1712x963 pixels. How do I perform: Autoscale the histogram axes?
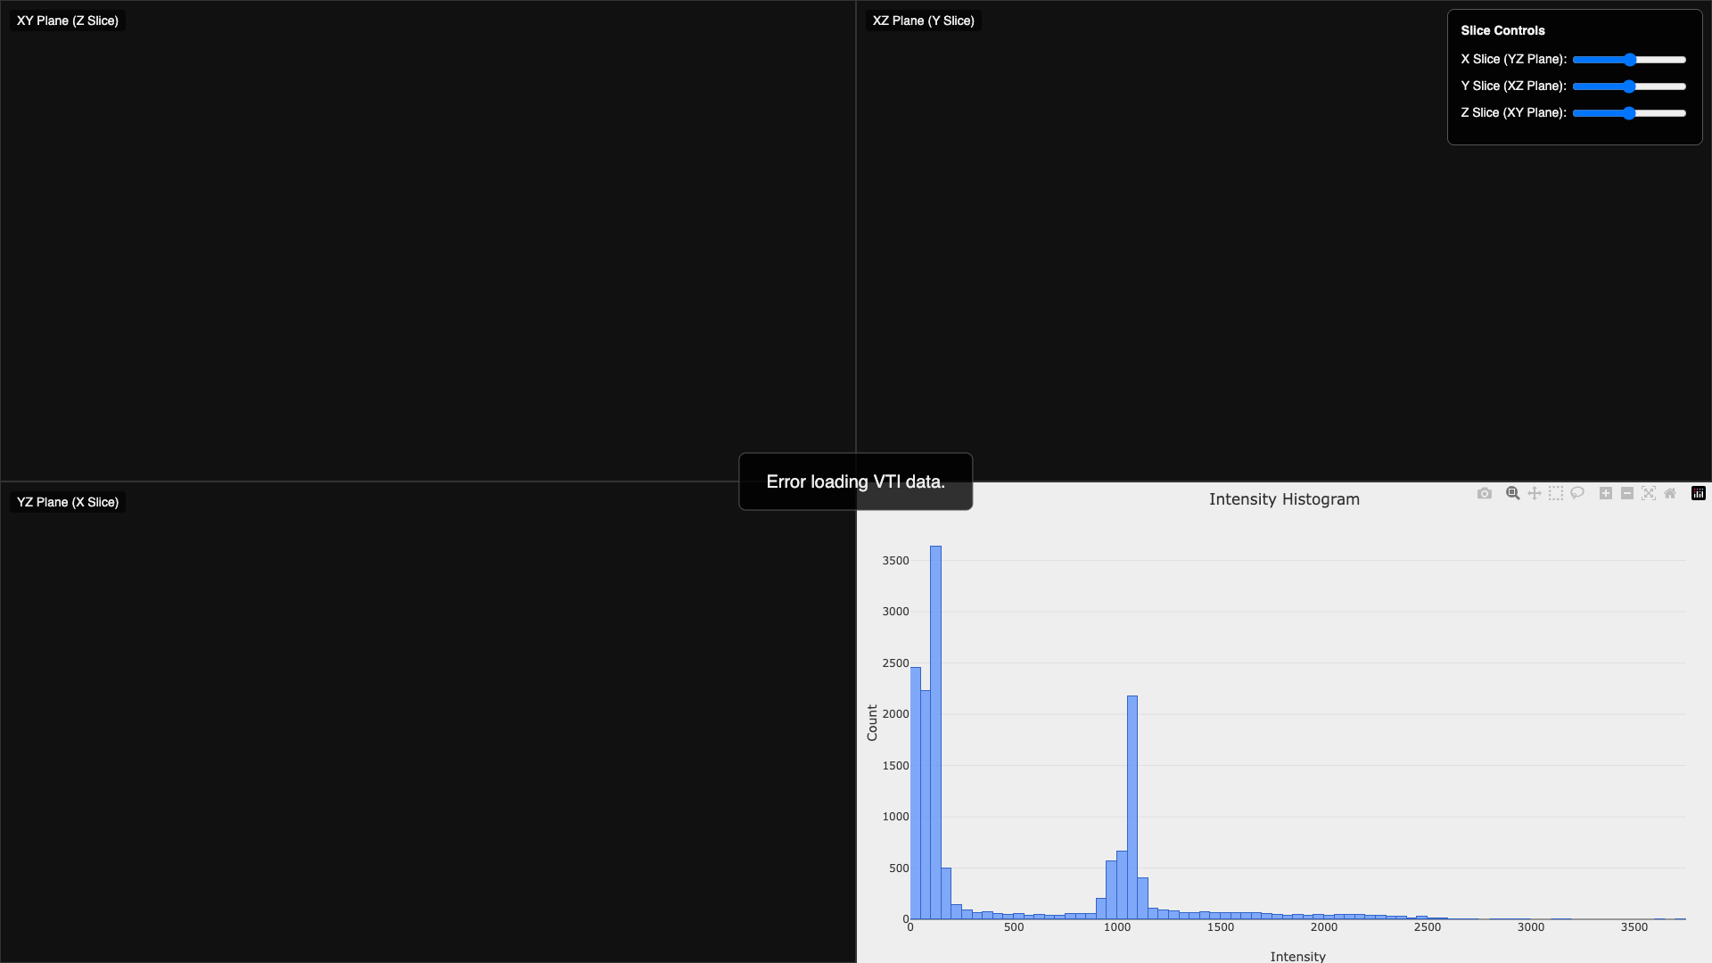pos(1648,493)
